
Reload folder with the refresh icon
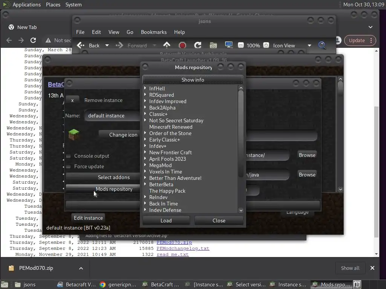198,45
